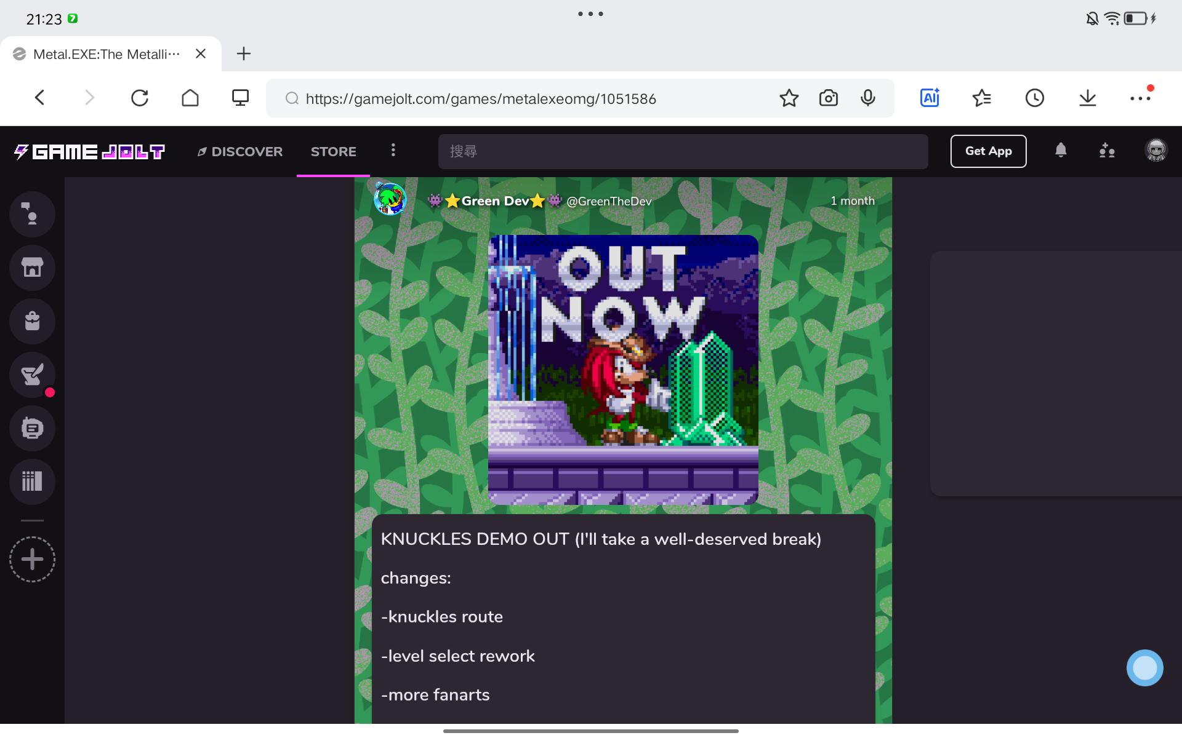
Task: Open the browser home page
Action: click(x=190, y=98)
